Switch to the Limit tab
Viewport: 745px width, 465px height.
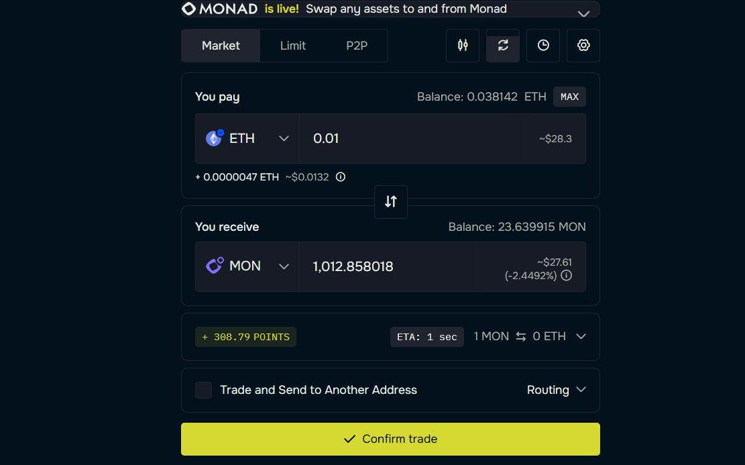point(293,46)
